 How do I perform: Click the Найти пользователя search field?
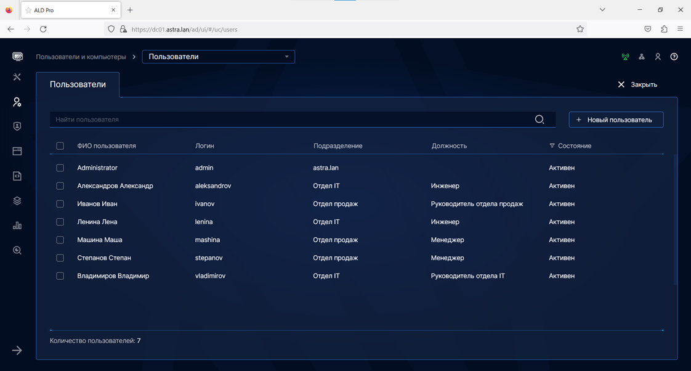point(289,120)
